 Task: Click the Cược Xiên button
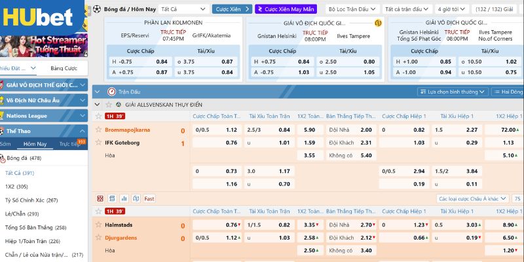[232, 9]
